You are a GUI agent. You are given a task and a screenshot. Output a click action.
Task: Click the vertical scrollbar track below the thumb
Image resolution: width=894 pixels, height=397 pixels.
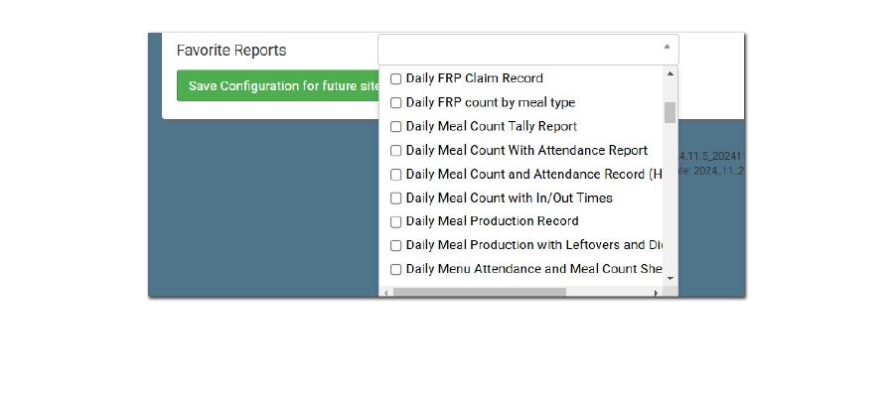(670, 198)
